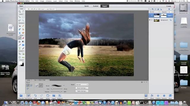Select the Blur tool water drop
Image resolution: width=190 pixels, height=106 pixels.
[20, 33]
